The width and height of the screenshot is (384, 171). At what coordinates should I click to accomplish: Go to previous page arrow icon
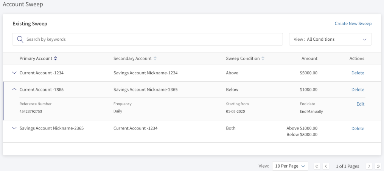[326, 166]
